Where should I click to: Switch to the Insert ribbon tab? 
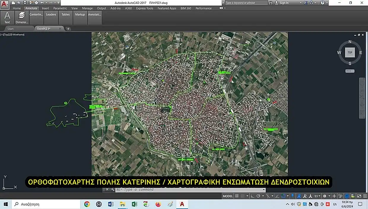coord(45,8)
